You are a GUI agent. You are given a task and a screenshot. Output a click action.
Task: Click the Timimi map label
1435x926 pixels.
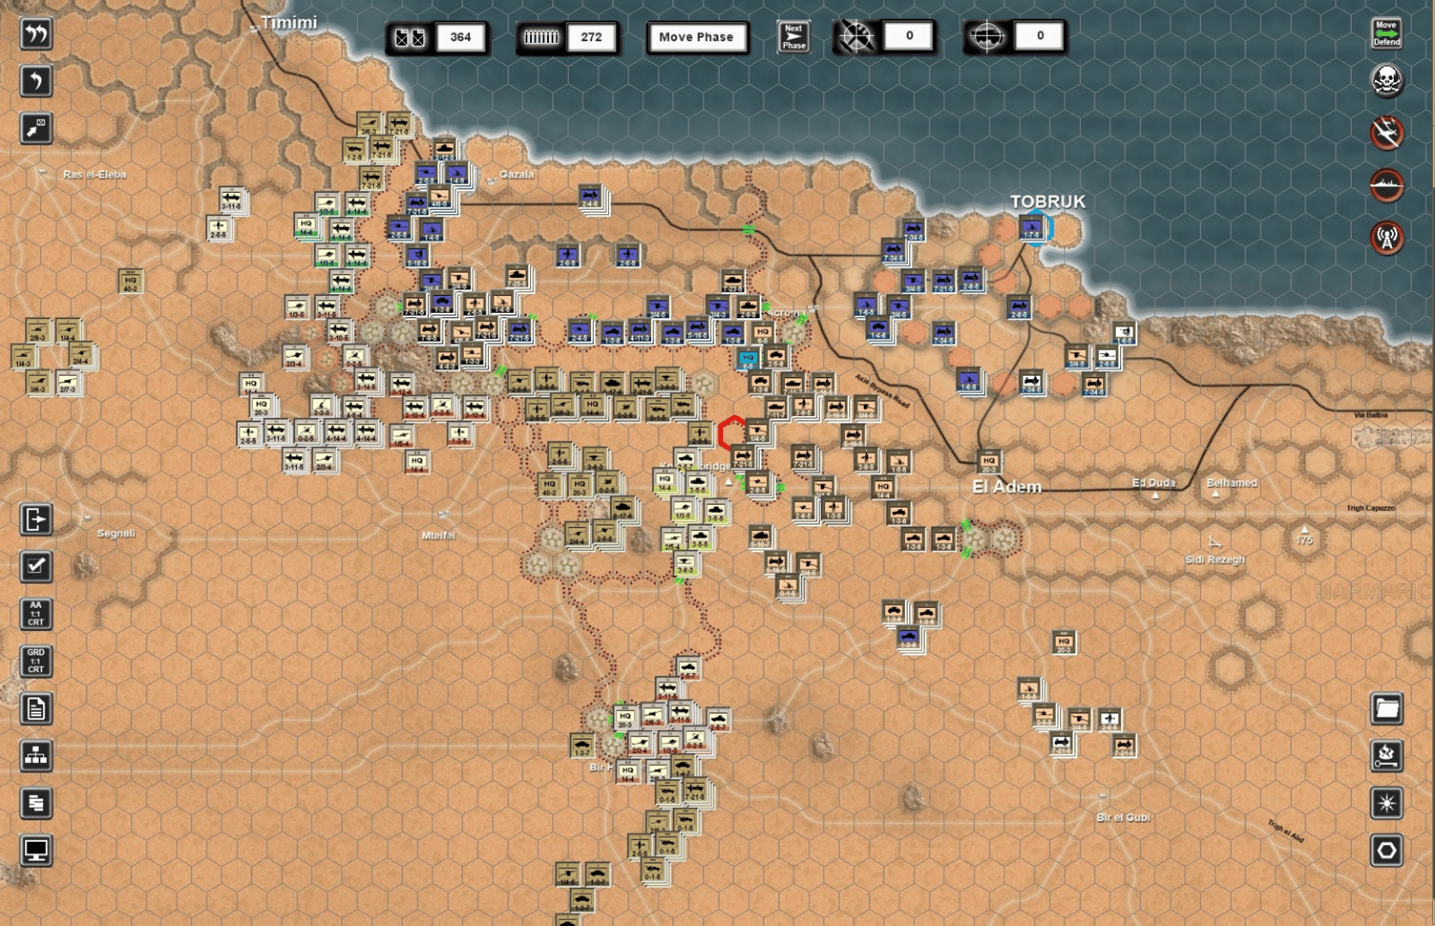pyautogui.click(x=289, y=22)
